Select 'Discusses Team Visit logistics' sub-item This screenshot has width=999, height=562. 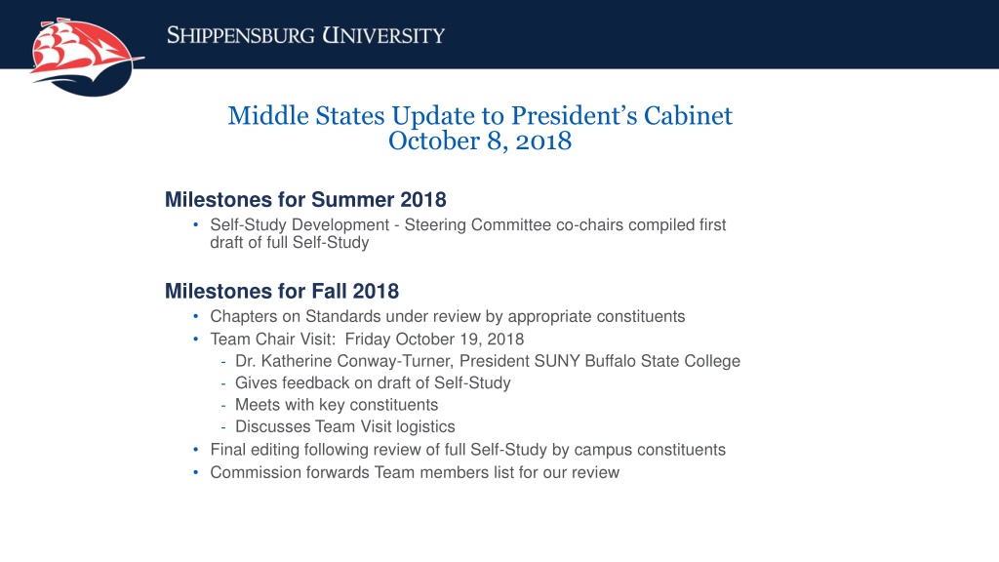pyautogui.click(x=344, y=427)
